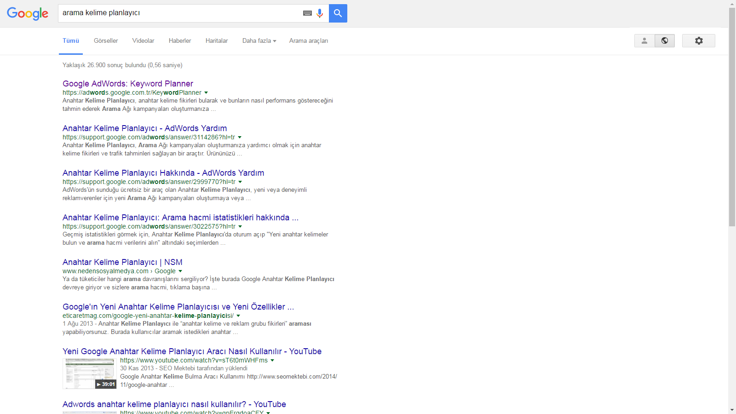Open the on-screen keyboard icon in the search box
736x414 pixels.
pos(308,13)
